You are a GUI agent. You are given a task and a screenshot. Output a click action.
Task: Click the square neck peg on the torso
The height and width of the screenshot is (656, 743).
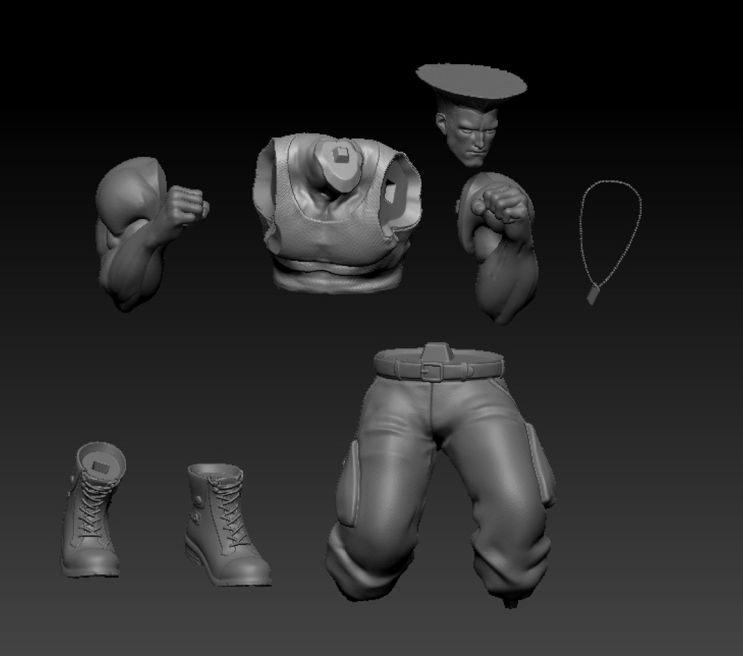click(340, 155)
